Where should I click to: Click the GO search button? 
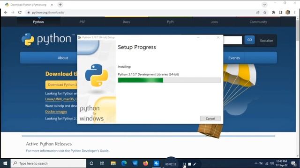tap(249, 40)
